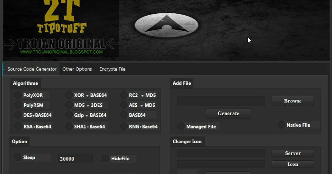Click the TipoTuff Trojan Original logo banner
The height and width of the screenshot is (174, 332).
tap(61, 28)
